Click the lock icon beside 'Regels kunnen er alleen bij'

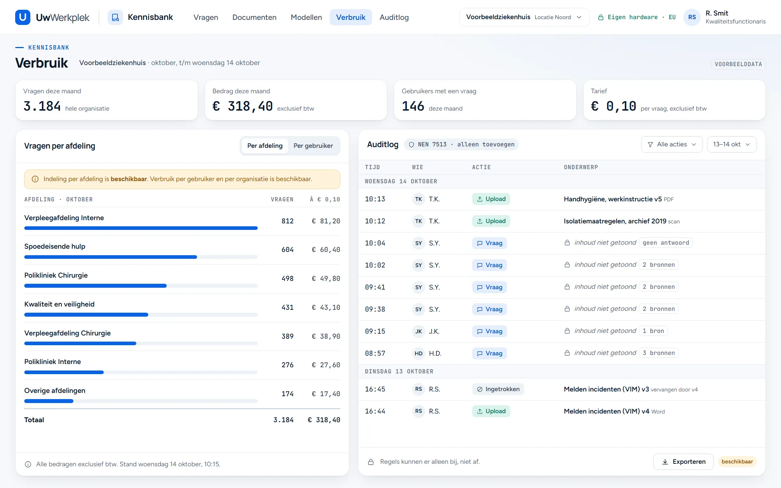click(x=371, y=462)
